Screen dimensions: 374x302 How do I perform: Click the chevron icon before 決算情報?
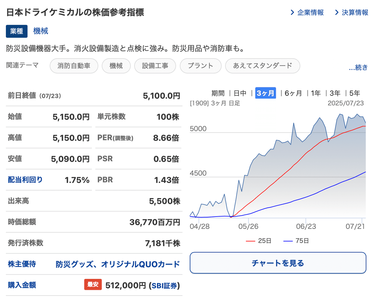point(337,12)
